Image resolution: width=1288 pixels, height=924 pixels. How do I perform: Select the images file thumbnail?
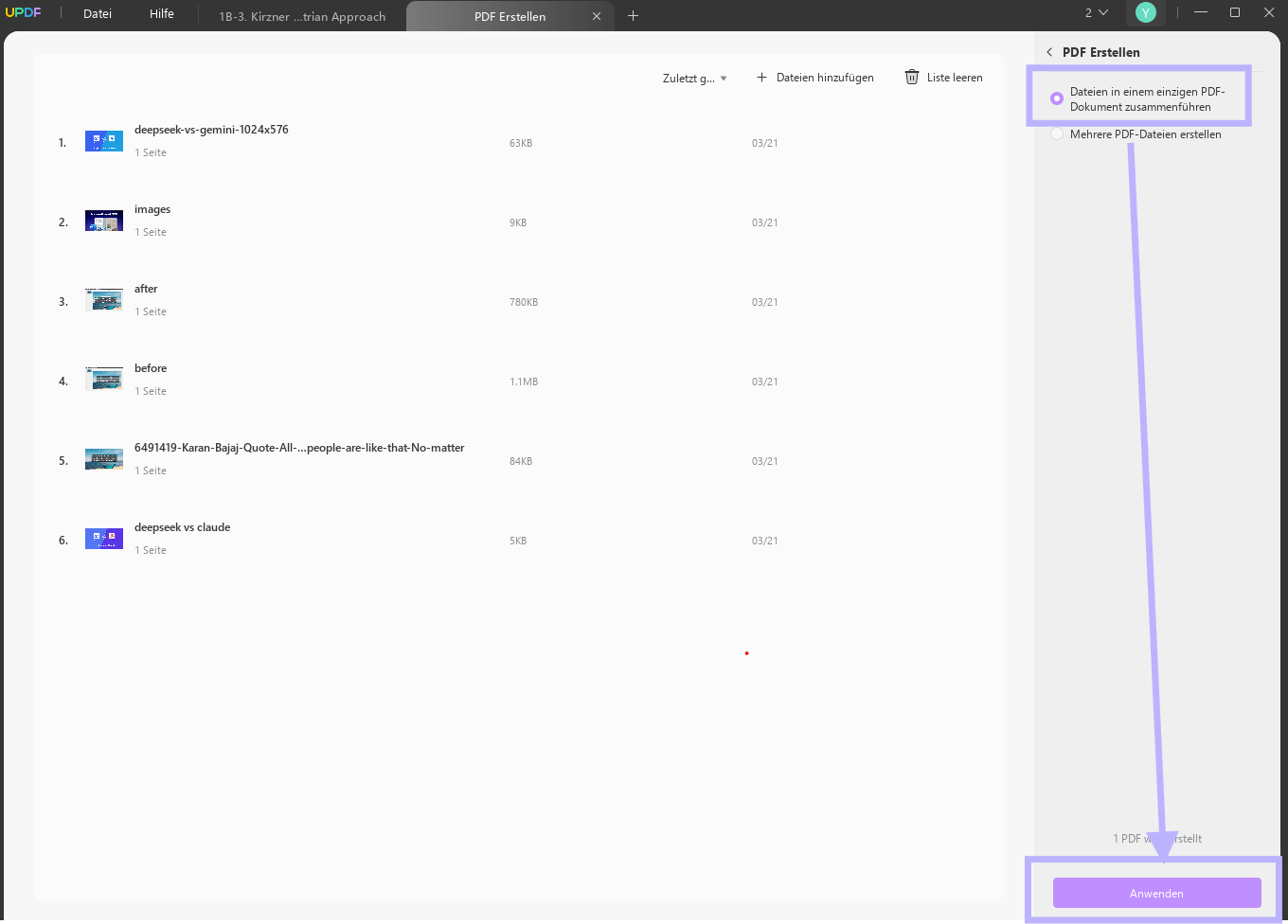pyautogui.click(x=104, y=221)
